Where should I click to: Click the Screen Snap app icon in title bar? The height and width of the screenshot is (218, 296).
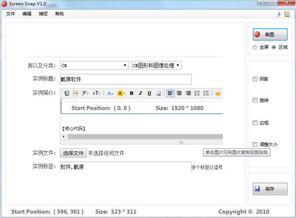click(x=4, y=4)
